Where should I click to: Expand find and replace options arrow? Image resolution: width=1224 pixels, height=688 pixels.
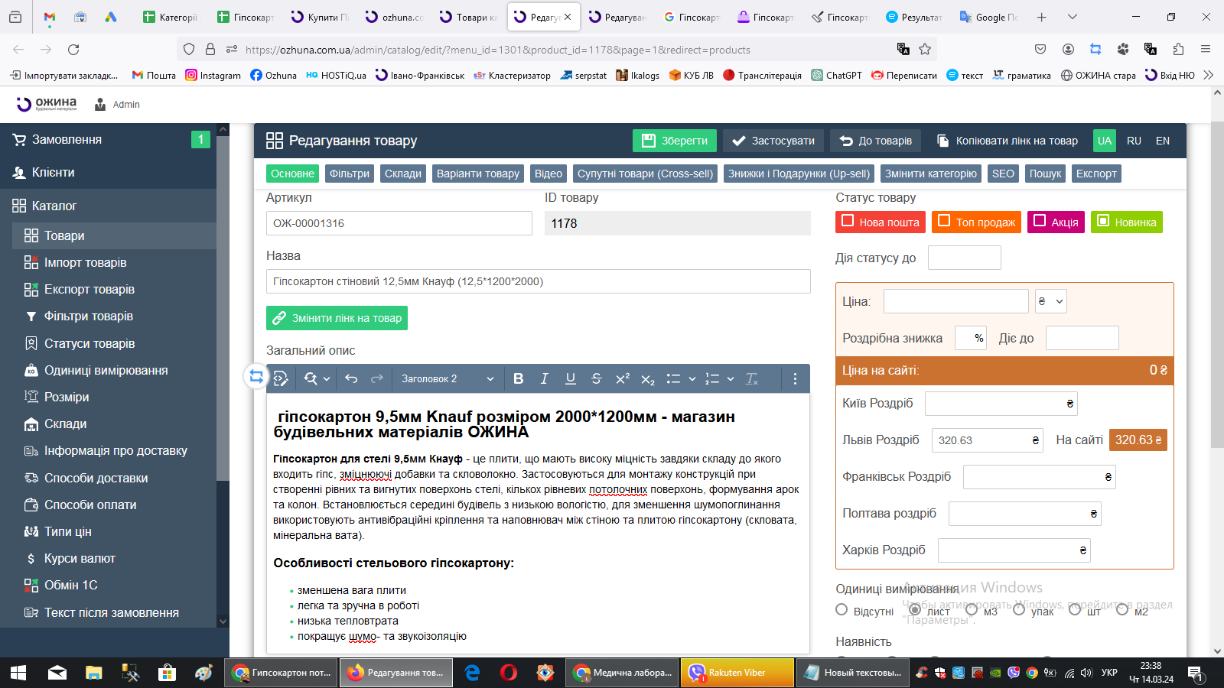[x=327, y=378]
